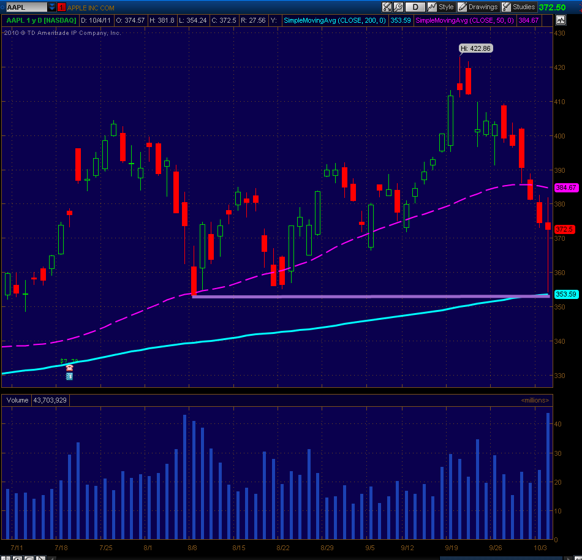Click the $7.79 earnings label
This screenshot has width=582, height=560.
click(x=69, y=361)
